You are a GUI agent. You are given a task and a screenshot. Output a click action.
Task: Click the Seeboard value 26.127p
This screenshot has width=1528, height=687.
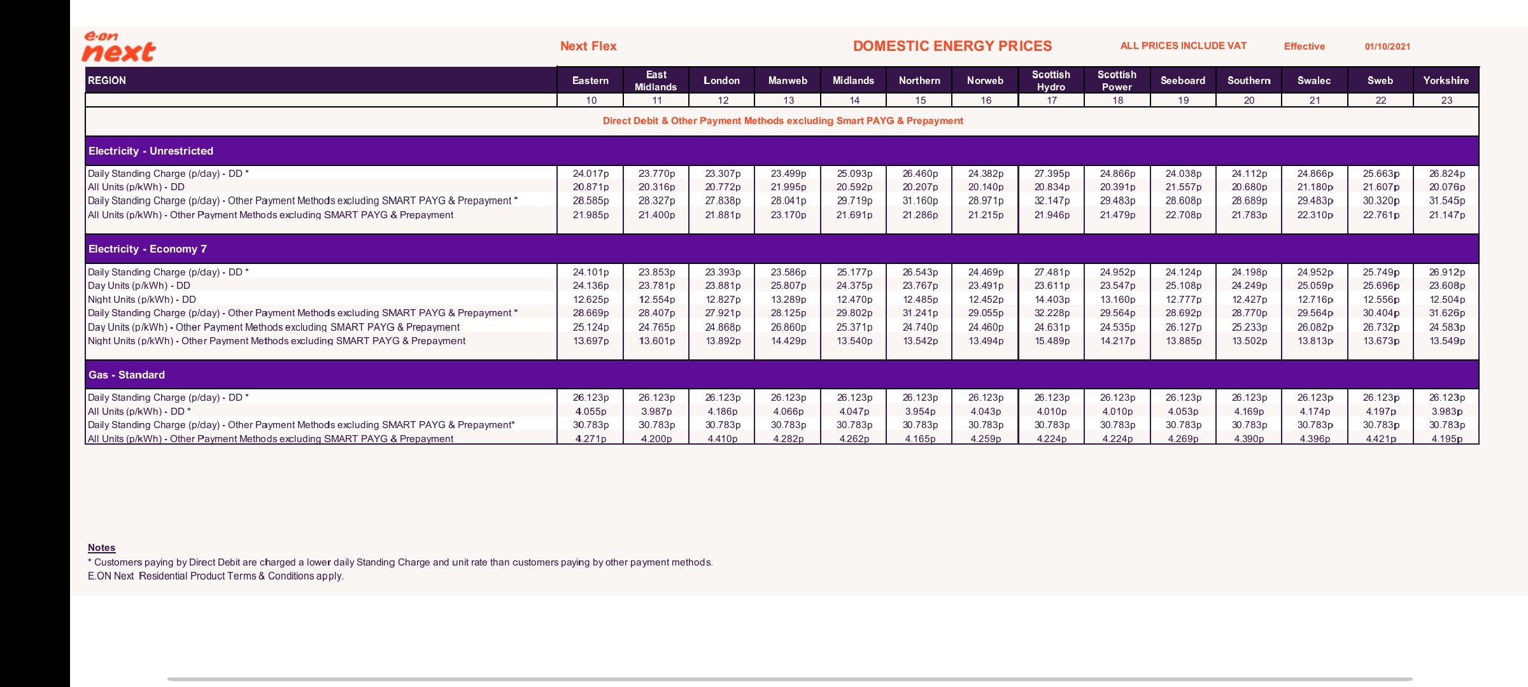click(x=1184, y=327)
